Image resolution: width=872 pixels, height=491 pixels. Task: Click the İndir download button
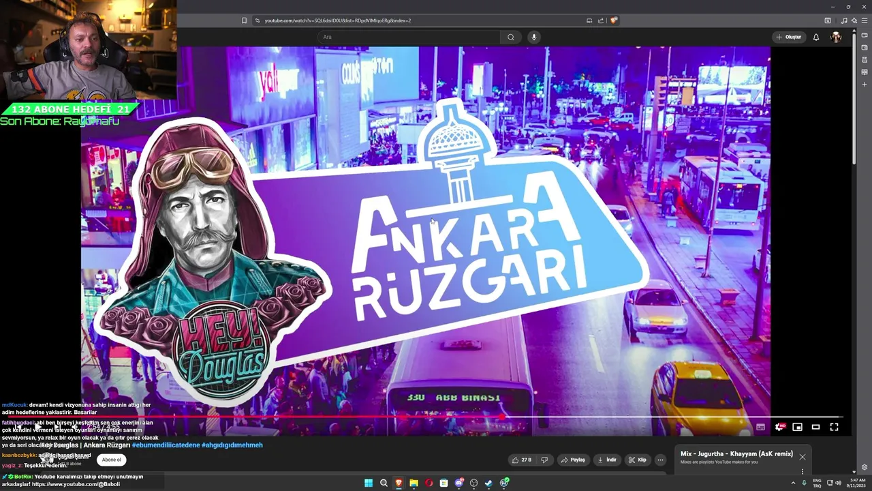point(607,460)
